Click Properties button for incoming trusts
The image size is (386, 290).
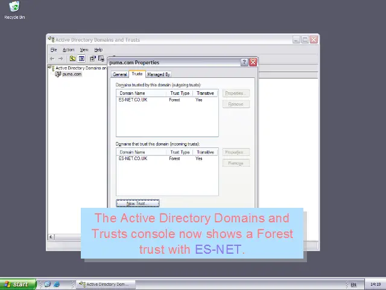coord(236,152)
